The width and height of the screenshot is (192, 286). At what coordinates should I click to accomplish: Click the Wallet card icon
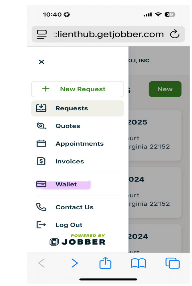(x=41, y=184)
